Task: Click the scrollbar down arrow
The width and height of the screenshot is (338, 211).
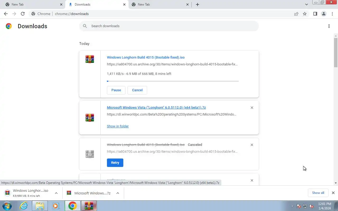Action: (336, 183)
